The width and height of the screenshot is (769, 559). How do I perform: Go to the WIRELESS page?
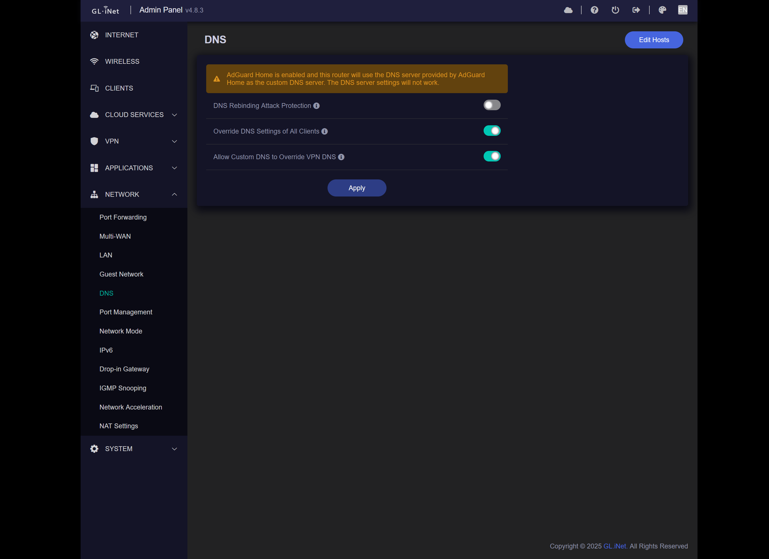[x=122, y=62]
